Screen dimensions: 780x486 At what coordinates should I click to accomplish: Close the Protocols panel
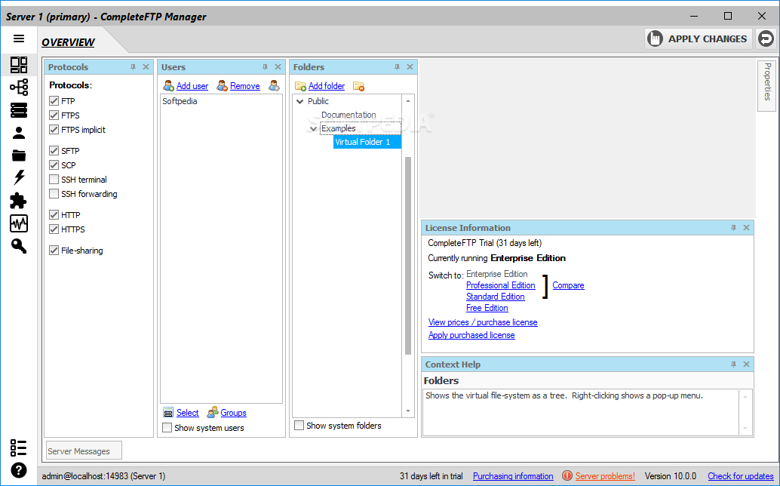pyautogui.click(x=146, y=66)
